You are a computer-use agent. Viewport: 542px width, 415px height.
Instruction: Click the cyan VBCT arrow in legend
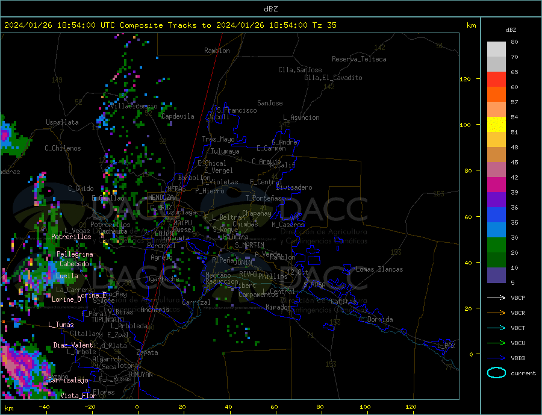click(496, 328)
